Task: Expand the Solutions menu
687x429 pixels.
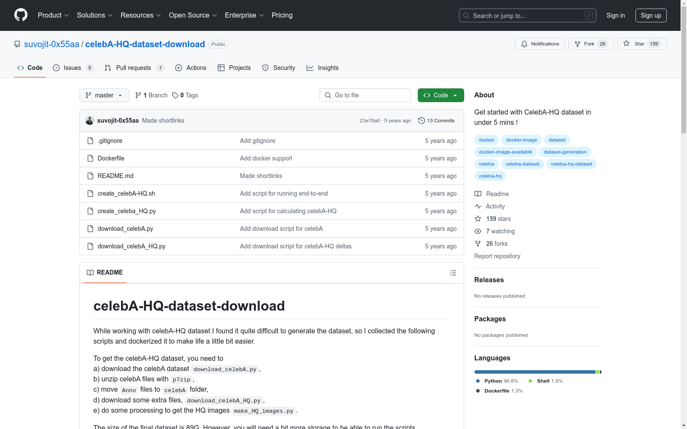Action: tap(95, 15)
